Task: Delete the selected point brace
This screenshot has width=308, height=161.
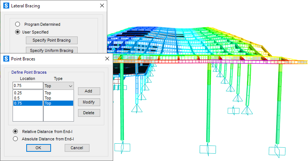Action: point(89,113)
